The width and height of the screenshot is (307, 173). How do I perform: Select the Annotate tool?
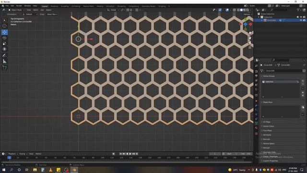4,56
